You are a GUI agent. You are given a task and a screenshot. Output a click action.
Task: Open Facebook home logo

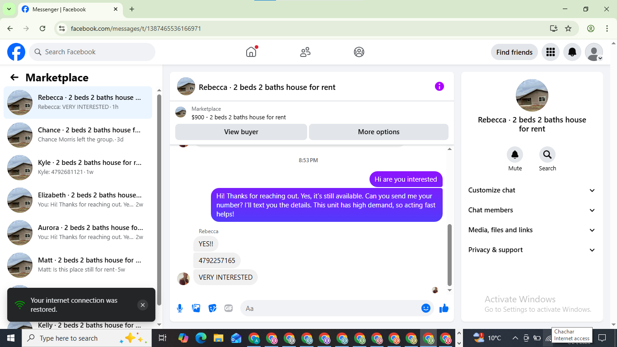pos(16,52)
